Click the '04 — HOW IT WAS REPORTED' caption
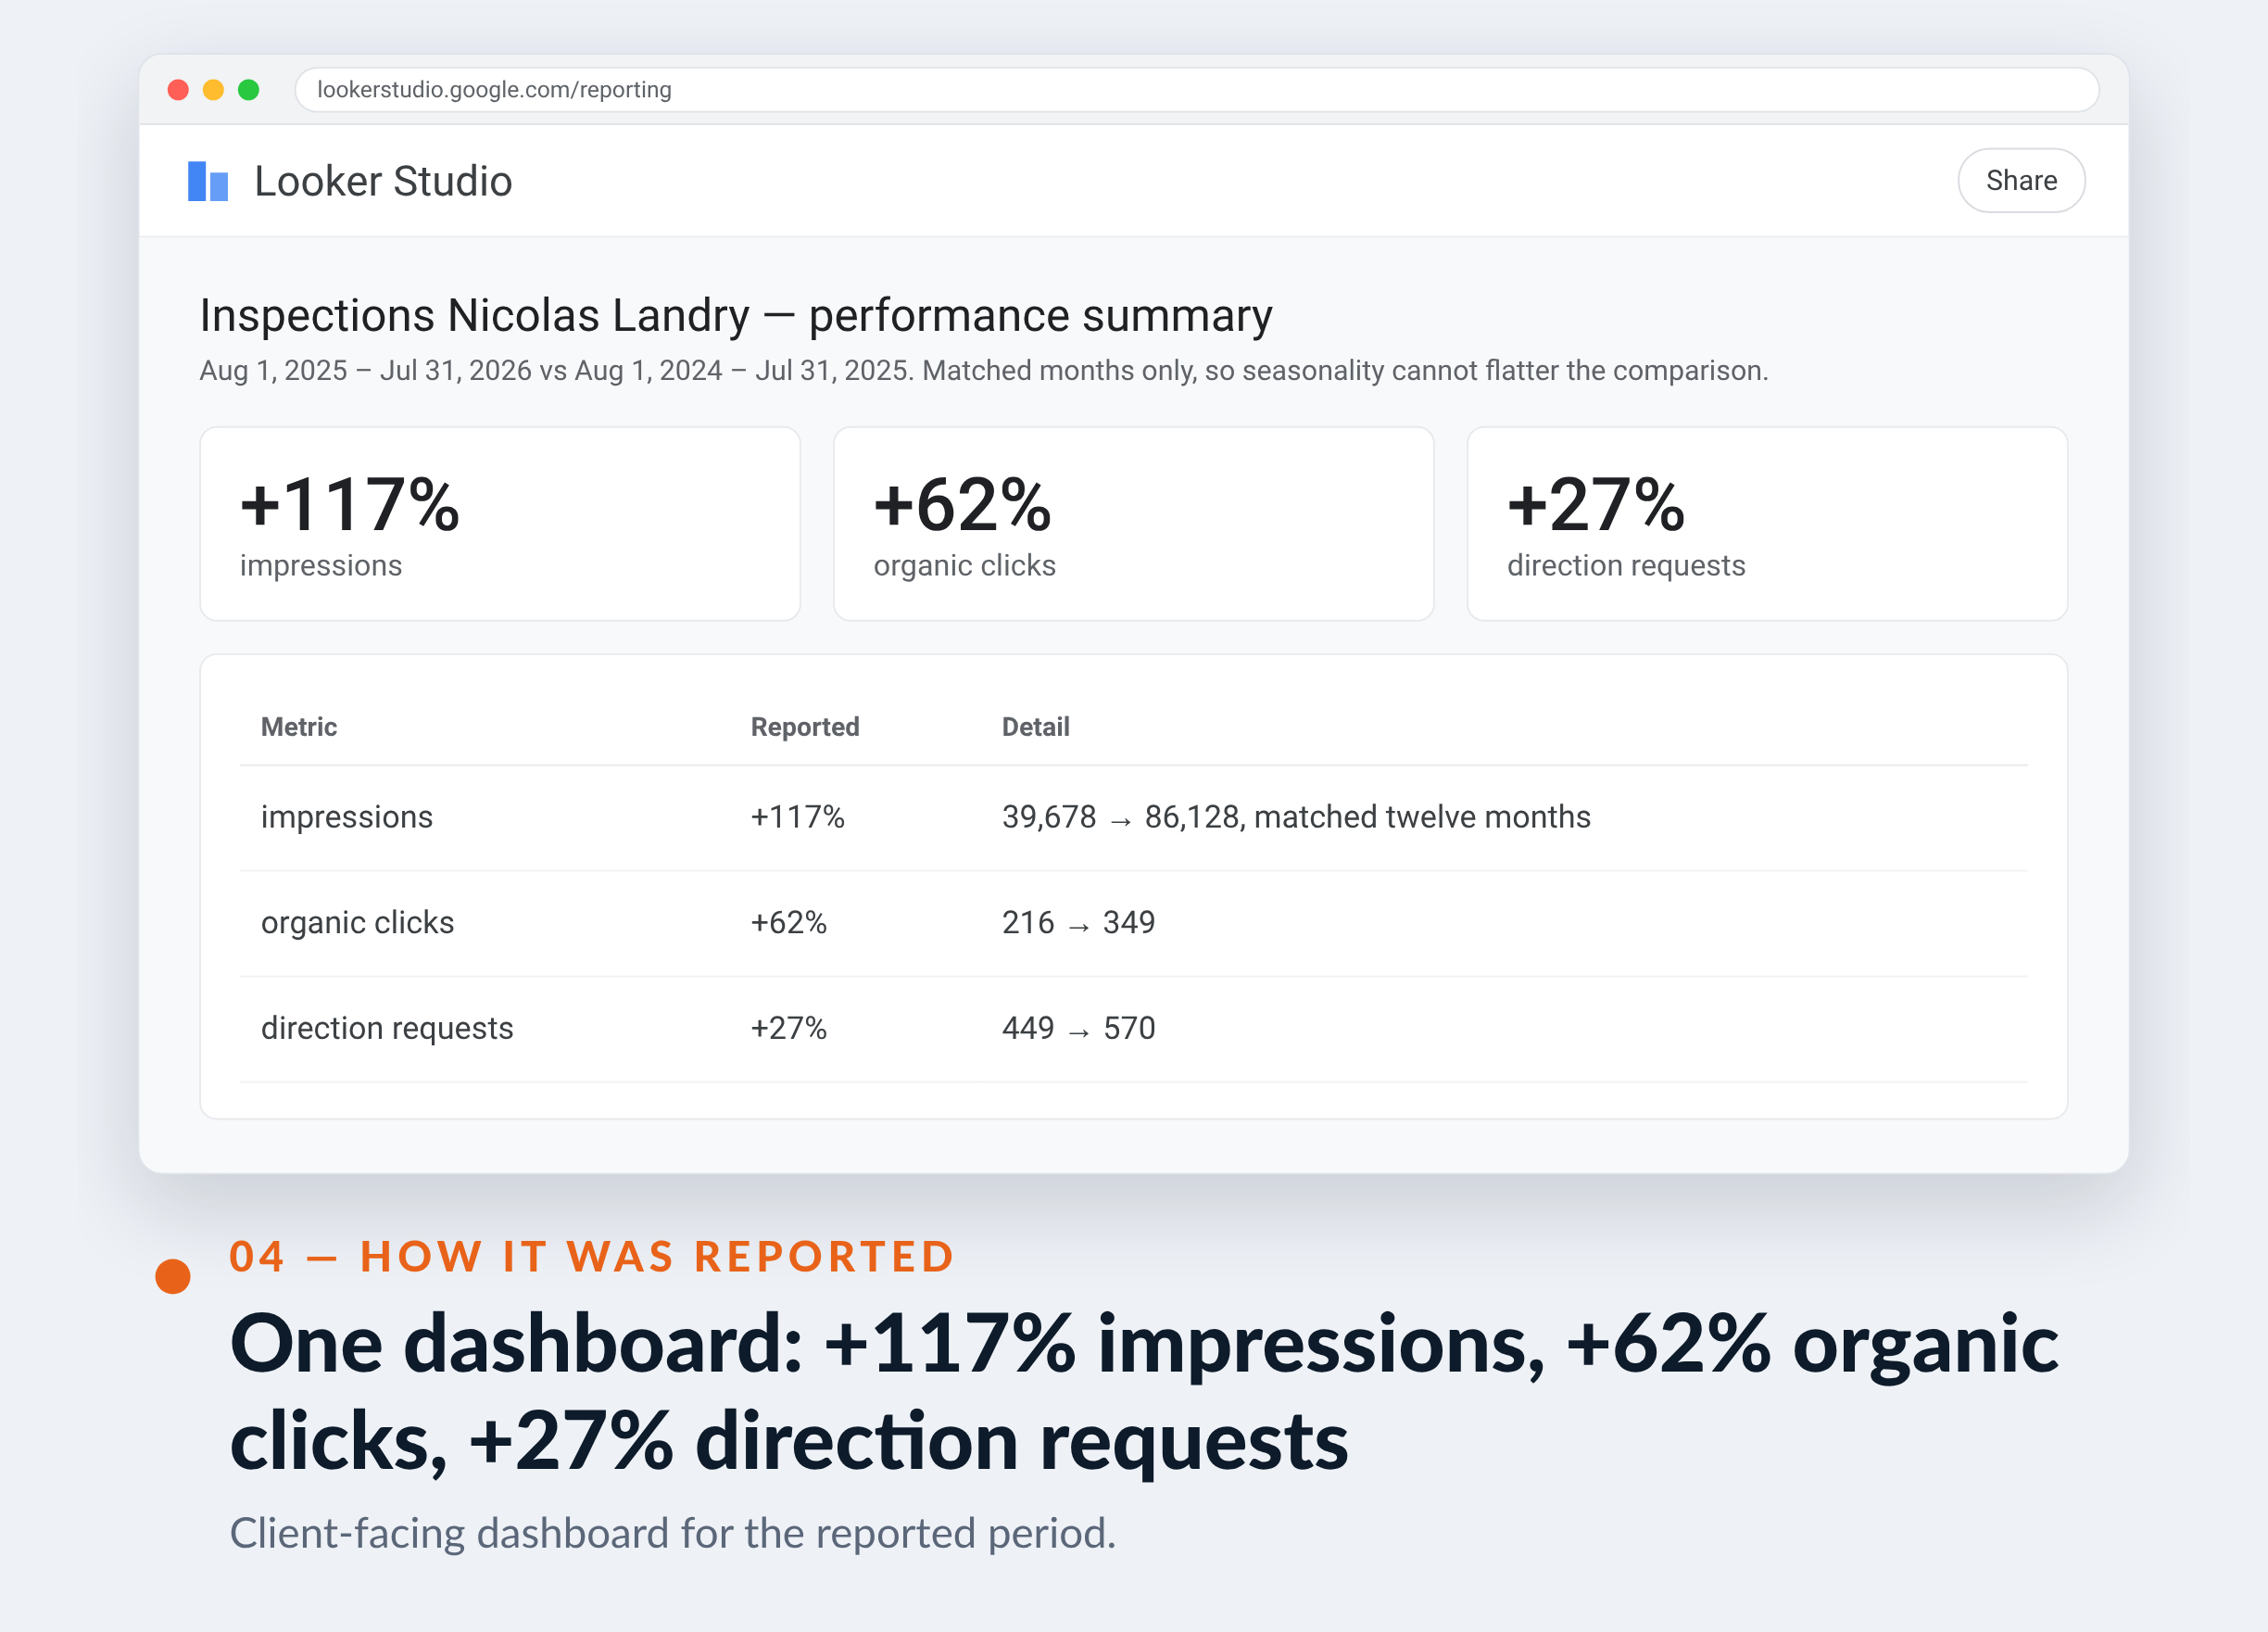The width and height of the screenshot is (2268, 1632). pos(592,1257)
